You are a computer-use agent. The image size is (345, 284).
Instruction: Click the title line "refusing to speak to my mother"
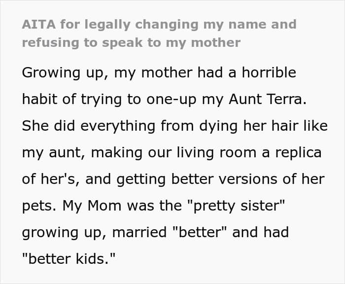[131, 42]
